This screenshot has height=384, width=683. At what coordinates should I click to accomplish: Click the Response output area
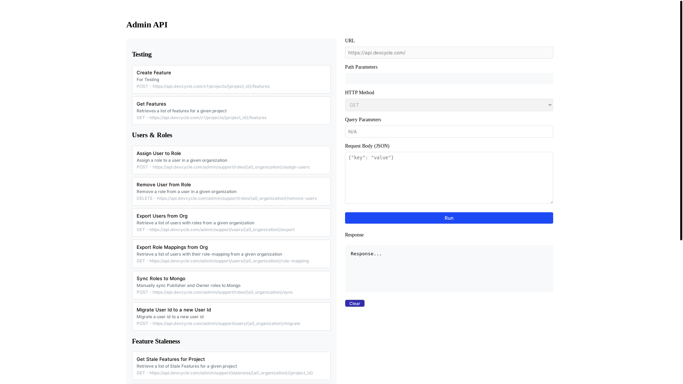point(449,269)
